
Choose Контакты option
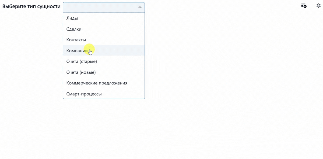point(104,40)
